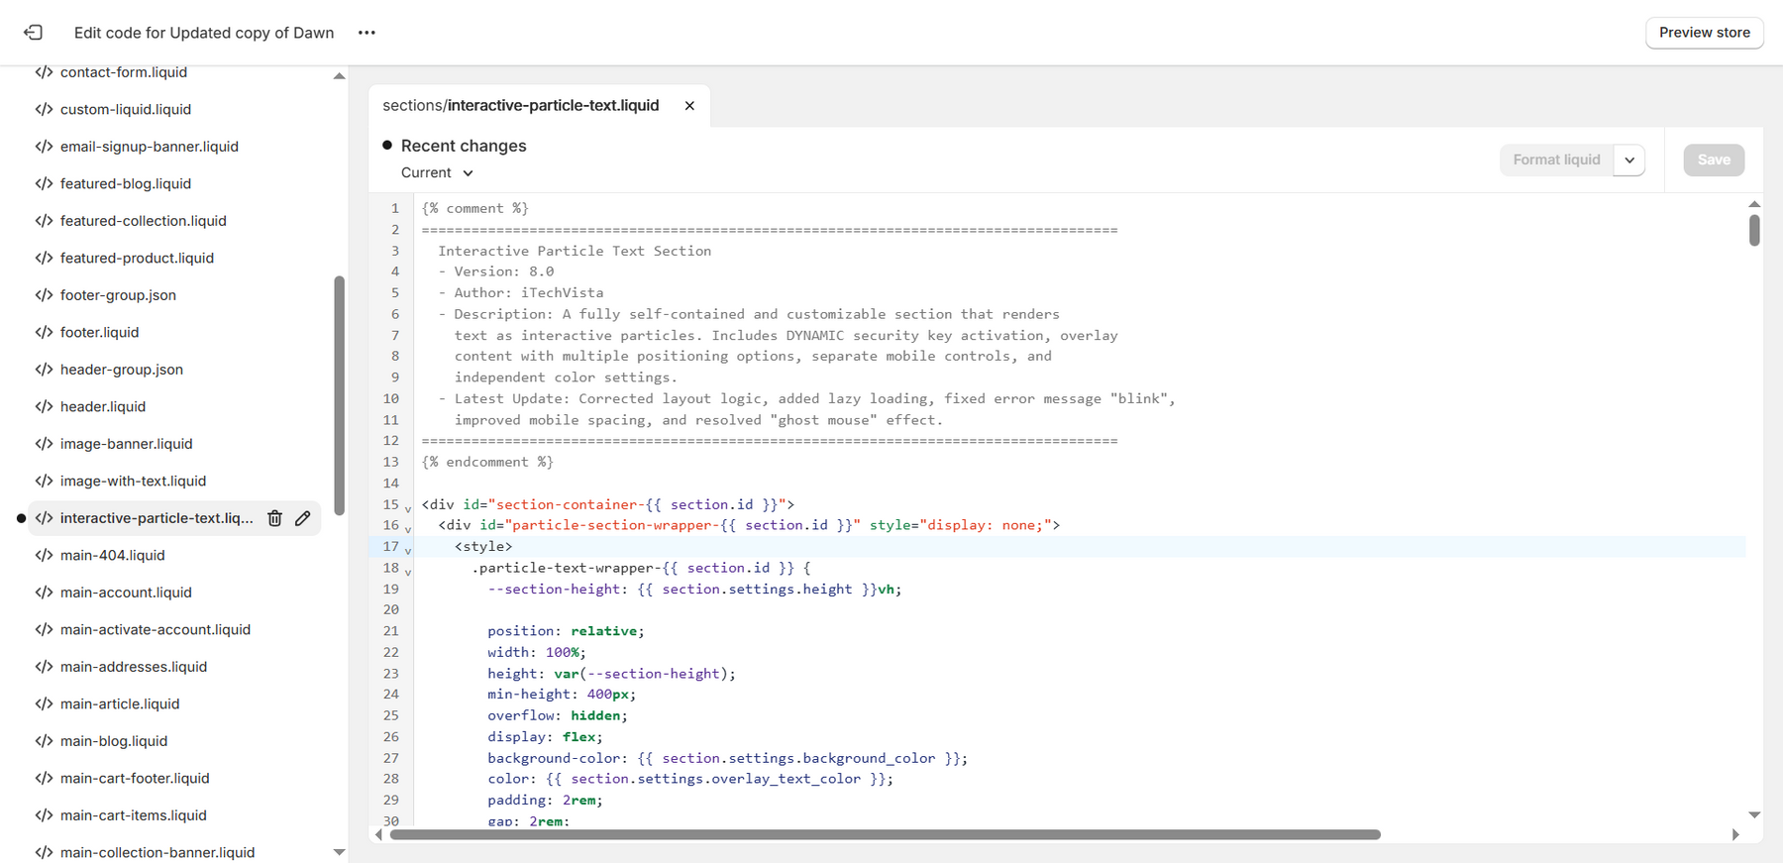
Task: Click the file list vertical scrollbar thumb
Action: [340, 395]
